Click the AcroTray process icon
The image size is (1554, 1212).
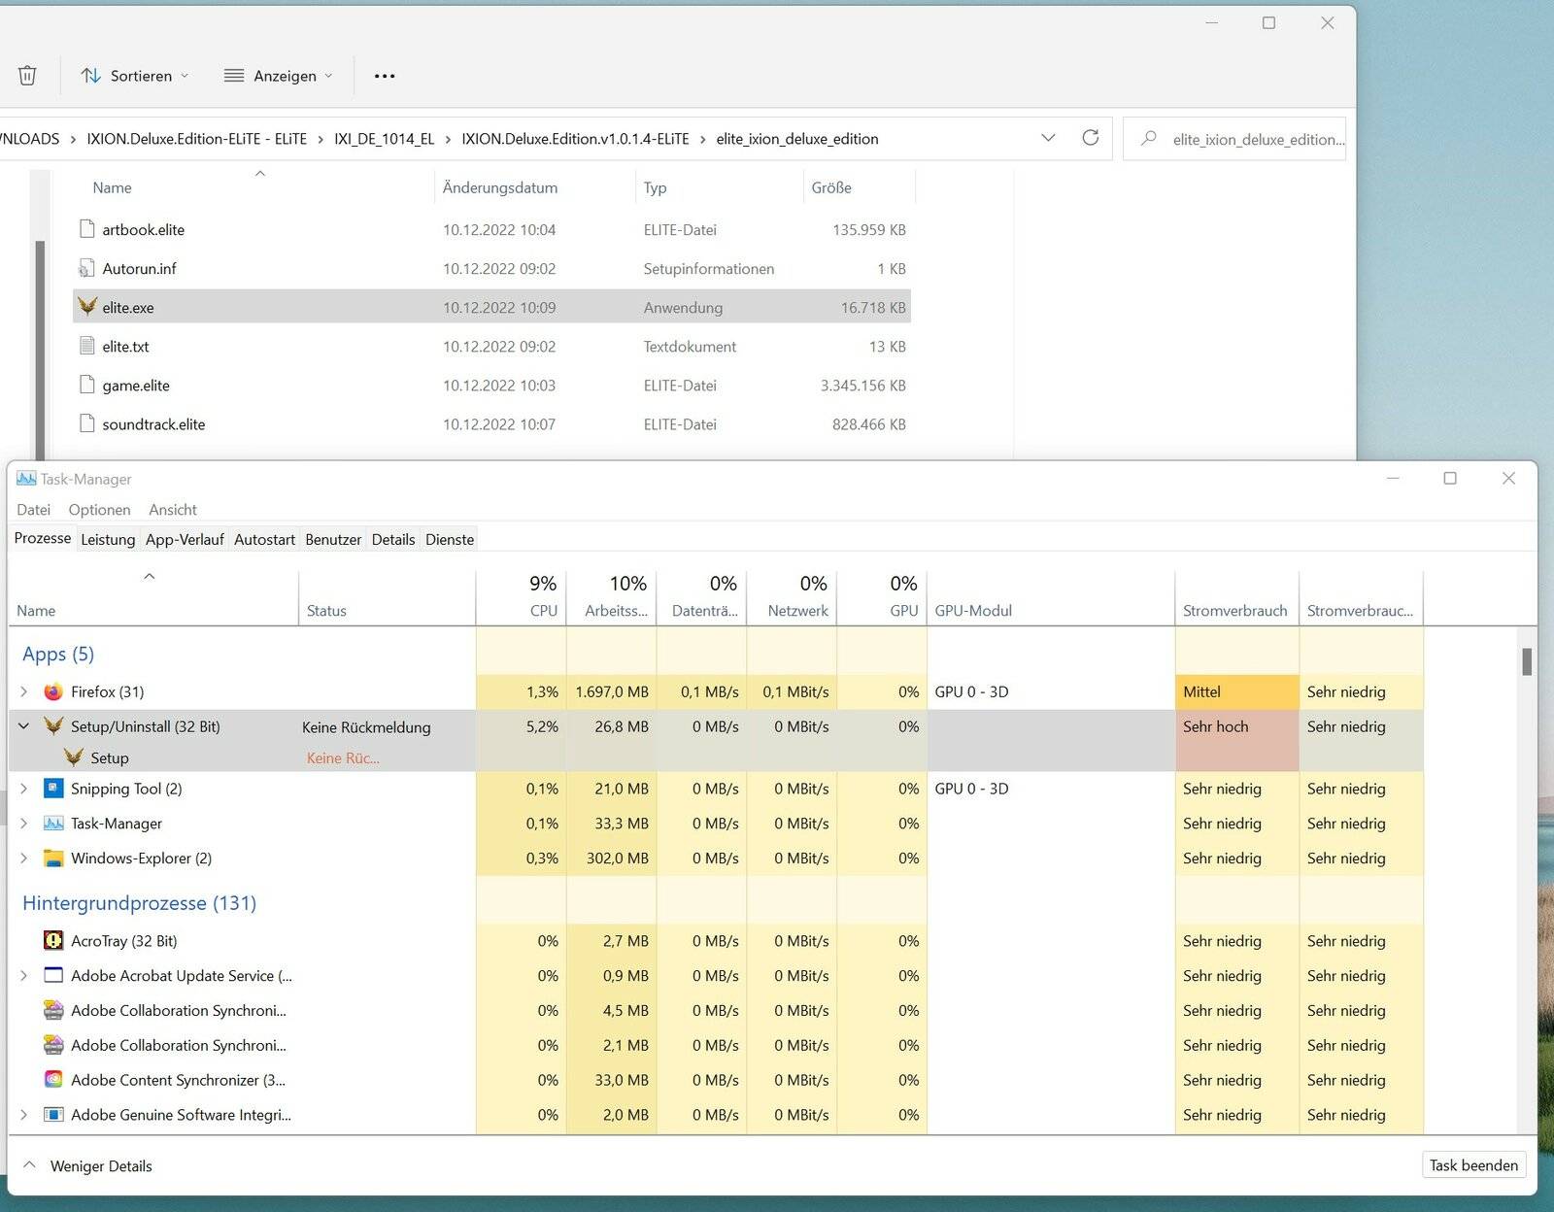click(x=53, y=940)
